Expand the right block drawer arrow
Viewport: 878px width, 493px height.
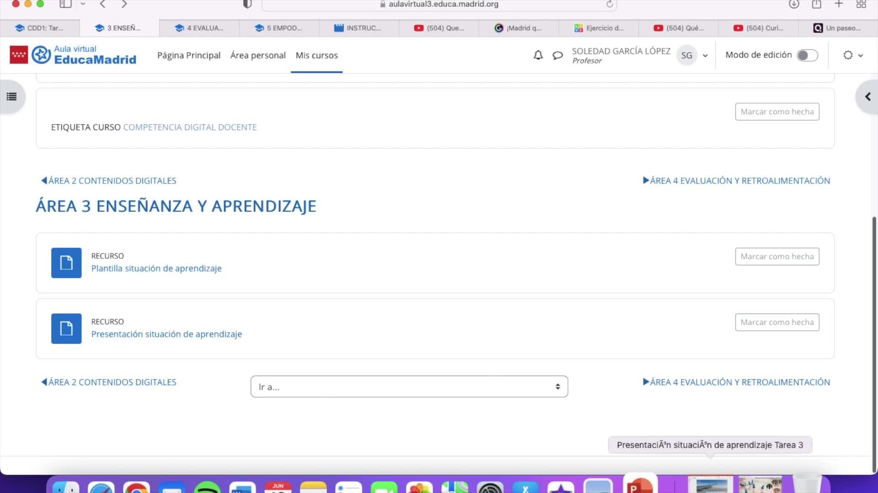[867, 97]
